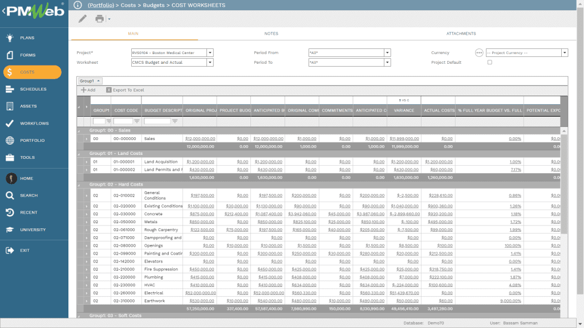Collapse the Group1: 02 - Hard Costs group
584x328 pixels.
click(x=79, y=185)
